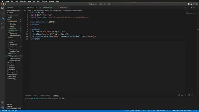The image size is (199, 112).
Task: Open the Run and Debug view
Action: [2, 23]
